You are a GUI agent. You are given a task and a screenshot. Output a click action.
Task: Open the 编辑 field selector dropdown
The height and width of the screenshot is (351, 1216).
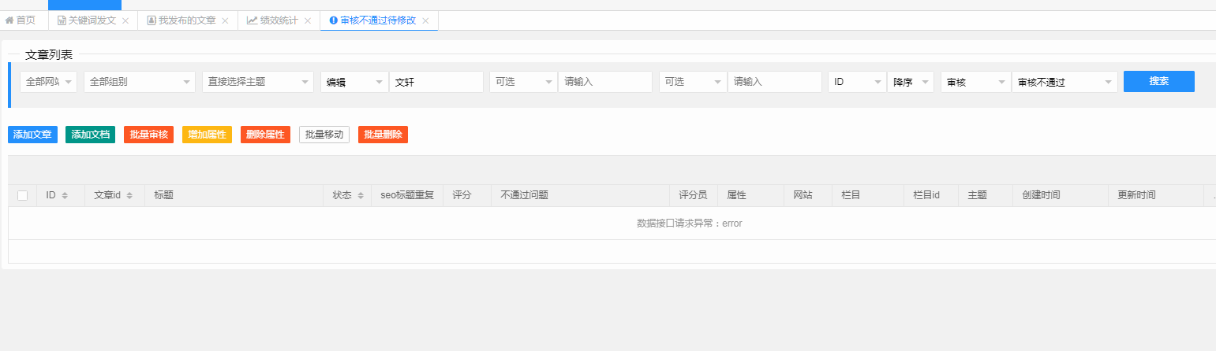(354, 82)
